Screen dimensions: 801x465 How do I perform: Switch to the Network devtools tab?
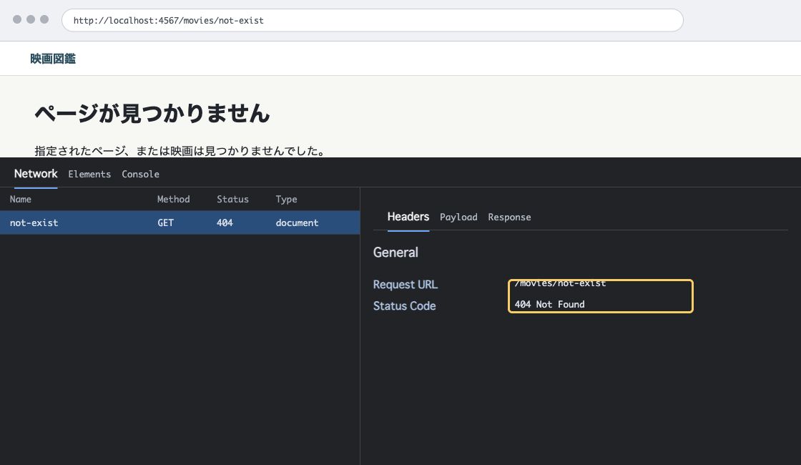[x=36, y=174]
